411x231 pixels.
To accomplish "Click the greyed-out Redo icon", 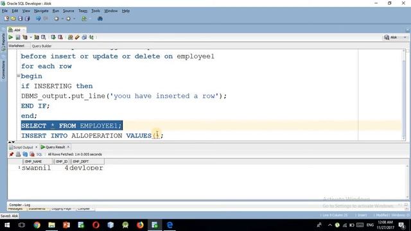I will point(46,19).
